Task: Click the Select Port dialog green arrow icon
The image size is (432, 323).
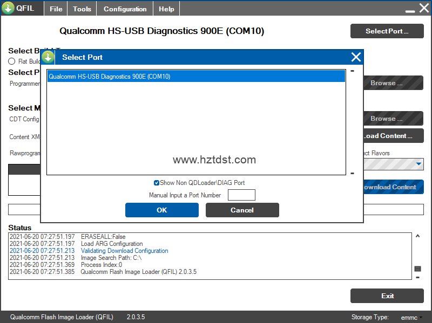Action: tap(48, 57)
